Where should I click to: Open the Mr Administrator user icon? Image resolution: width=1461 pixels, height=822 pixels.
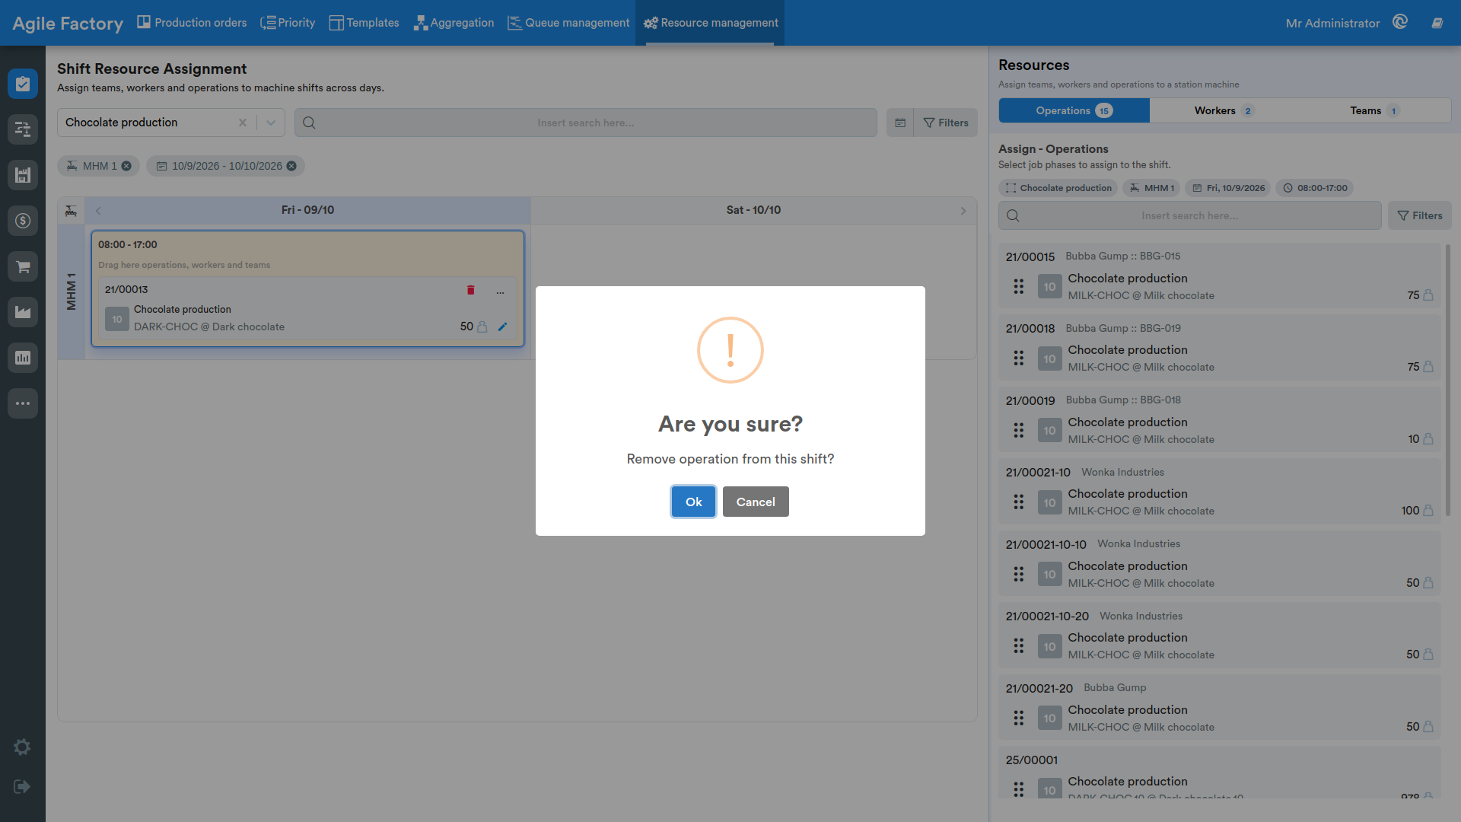pyautogui.click(x=1400, y=22)
